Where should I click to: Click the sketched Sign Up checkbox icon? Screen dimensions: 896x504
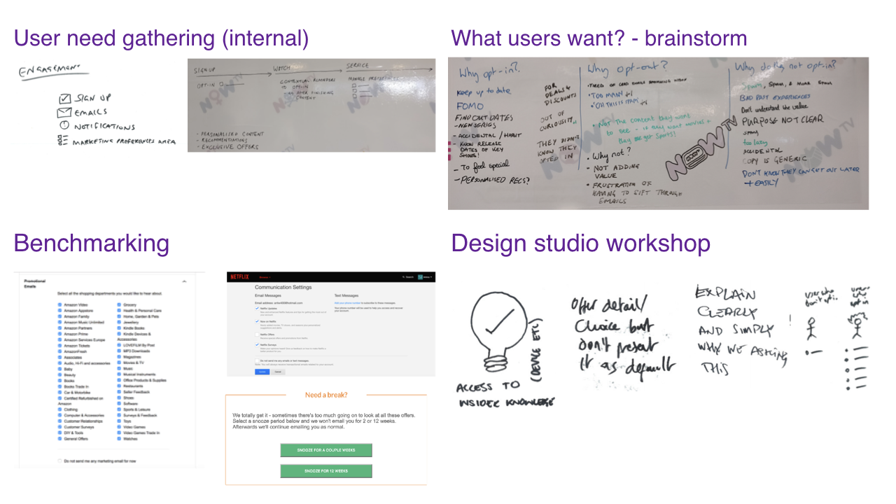click(64, 99)
